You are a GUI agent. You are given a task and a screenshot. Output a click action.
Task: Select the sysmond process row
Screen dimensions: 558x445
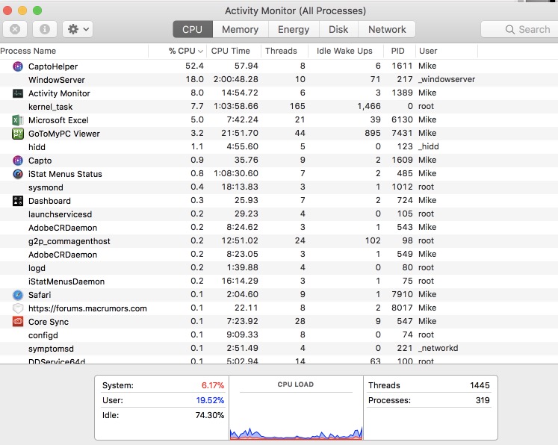[279, 187]
